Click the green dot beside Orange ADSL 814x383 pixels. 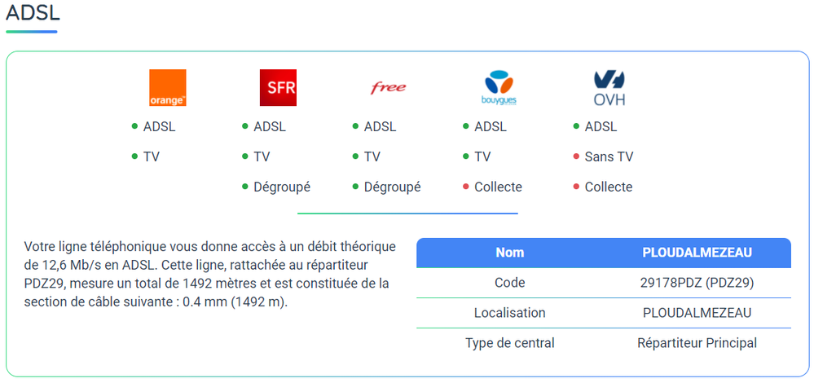(x=134, y=126)
